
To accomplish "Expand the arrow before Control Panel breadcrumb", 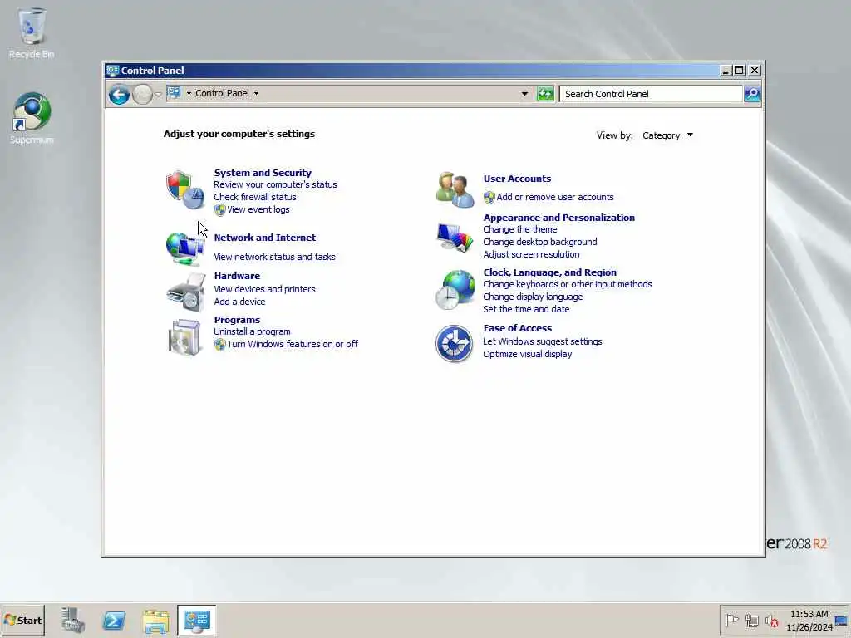I will pyautogui.click(x=189, y=93).
